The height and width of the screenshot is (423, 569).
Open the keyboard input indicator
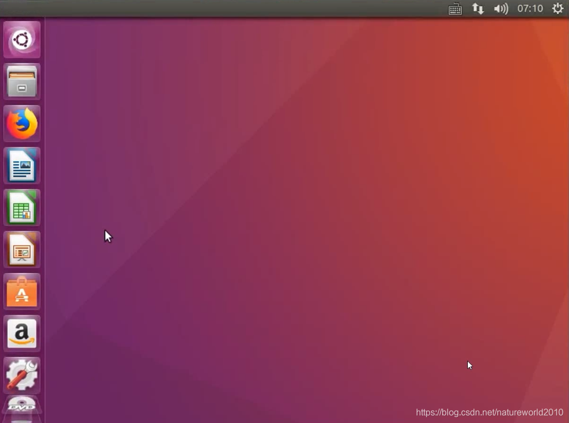455,9
